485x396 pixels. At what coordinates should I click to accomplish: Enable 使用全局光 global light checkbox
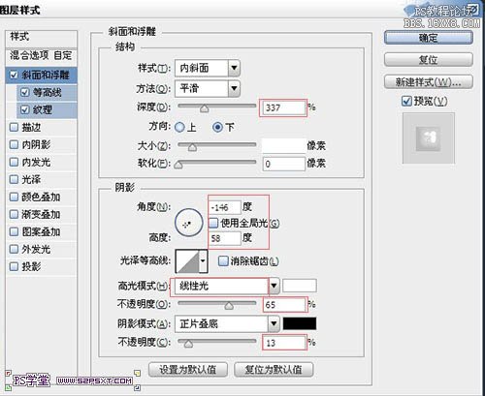(x=213, y=223)
